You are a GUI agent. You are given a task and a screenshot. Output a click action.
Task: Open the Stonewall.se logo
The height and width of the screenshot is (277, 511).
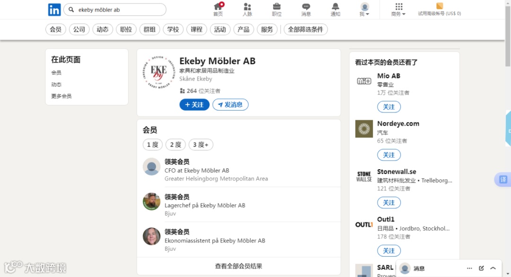364,177
